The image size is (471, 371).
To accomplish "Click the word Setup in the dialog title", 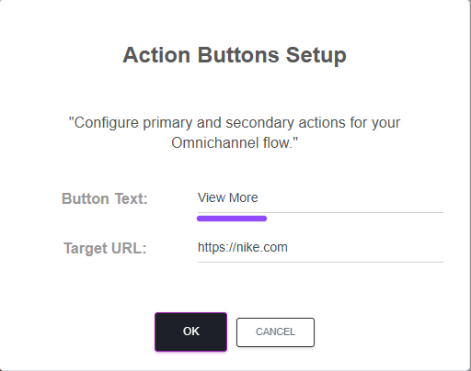I will coord(316,55).
